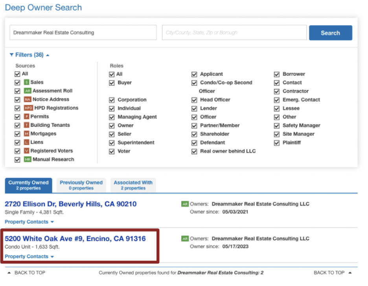This screenshot has width=368, height=286.
Task: Uncheck the Defendant checkbox
Action: [194, 143]
